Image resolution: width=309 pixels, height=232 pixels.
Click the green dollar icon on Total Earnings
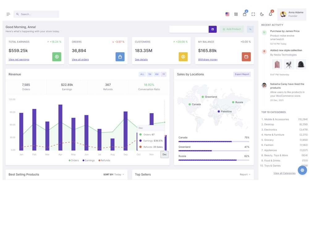pos(57,57)
